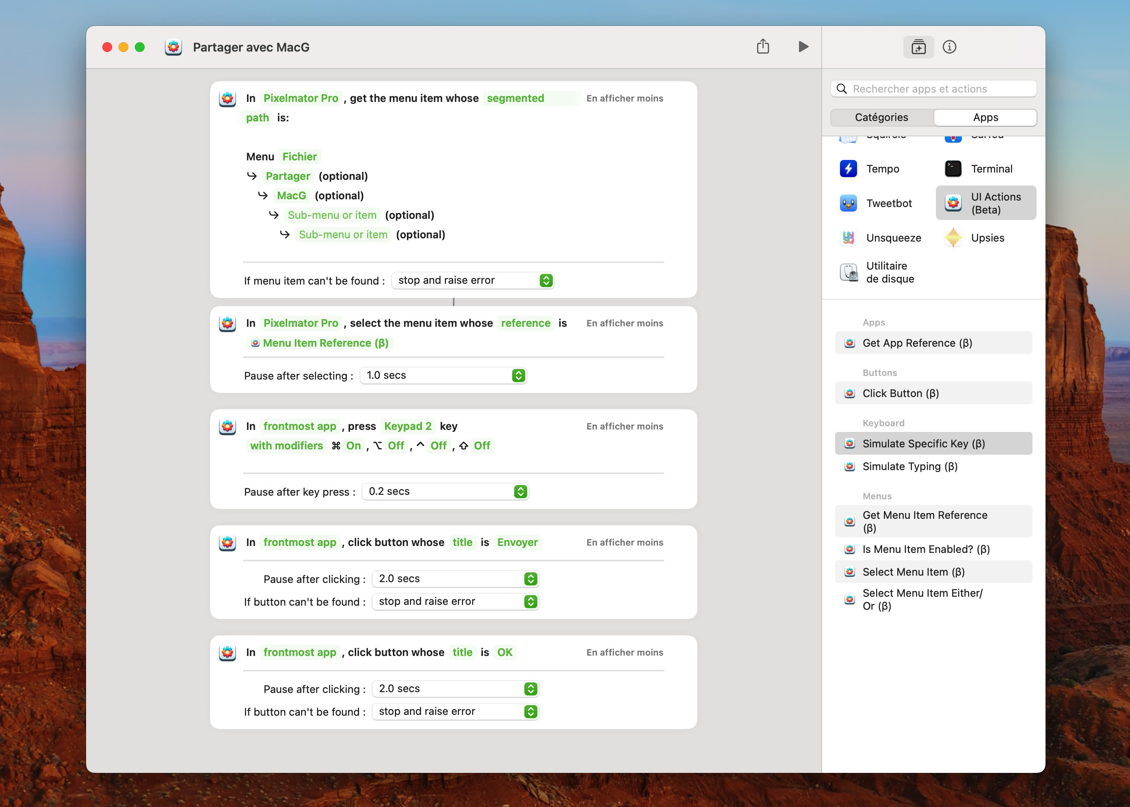Switch to the Catégories tab
Image resolution: width=1130 pixels, height=807 pixels.
[x=881, y=117]
